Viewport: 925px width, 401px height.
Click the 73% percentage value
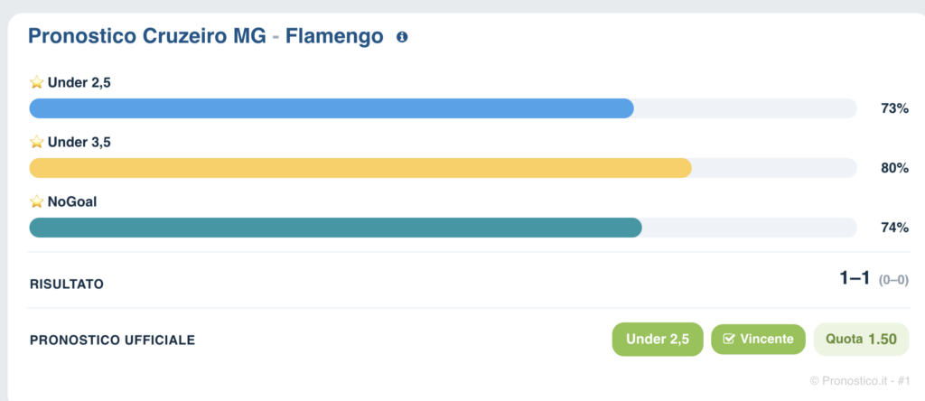(x=894, y=108)
